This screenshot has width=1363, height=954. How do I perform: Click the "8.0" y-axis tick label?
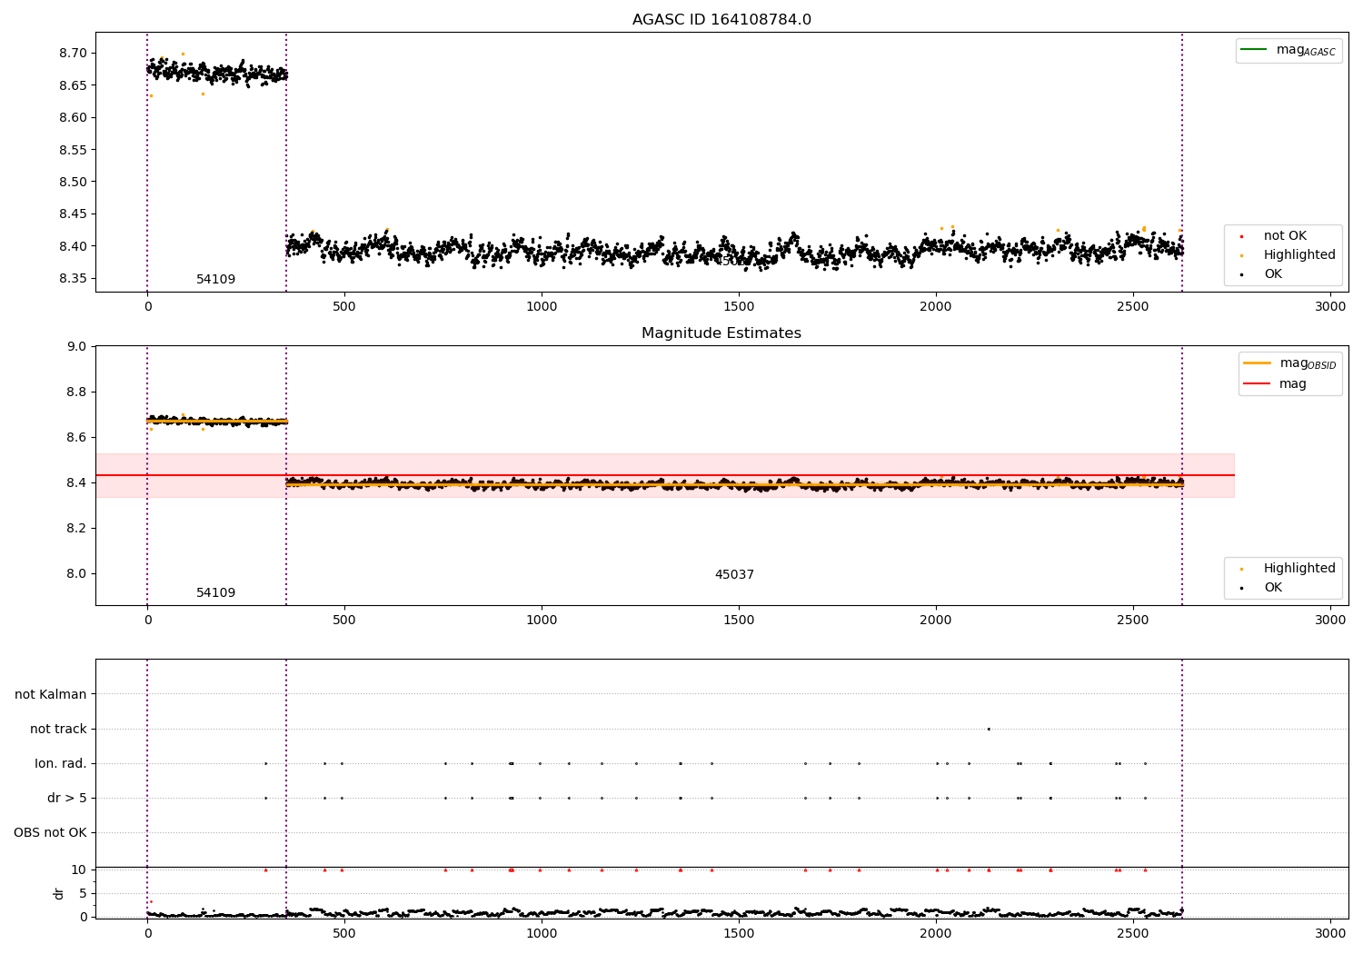(77, 573)
